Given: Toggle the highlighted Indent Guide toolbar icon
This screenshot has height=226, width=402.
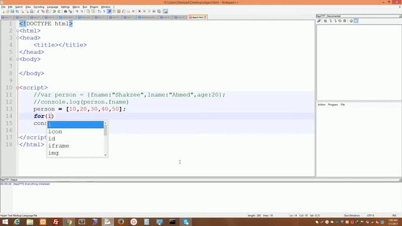Looking at the screenshot, I should [109, 11].
